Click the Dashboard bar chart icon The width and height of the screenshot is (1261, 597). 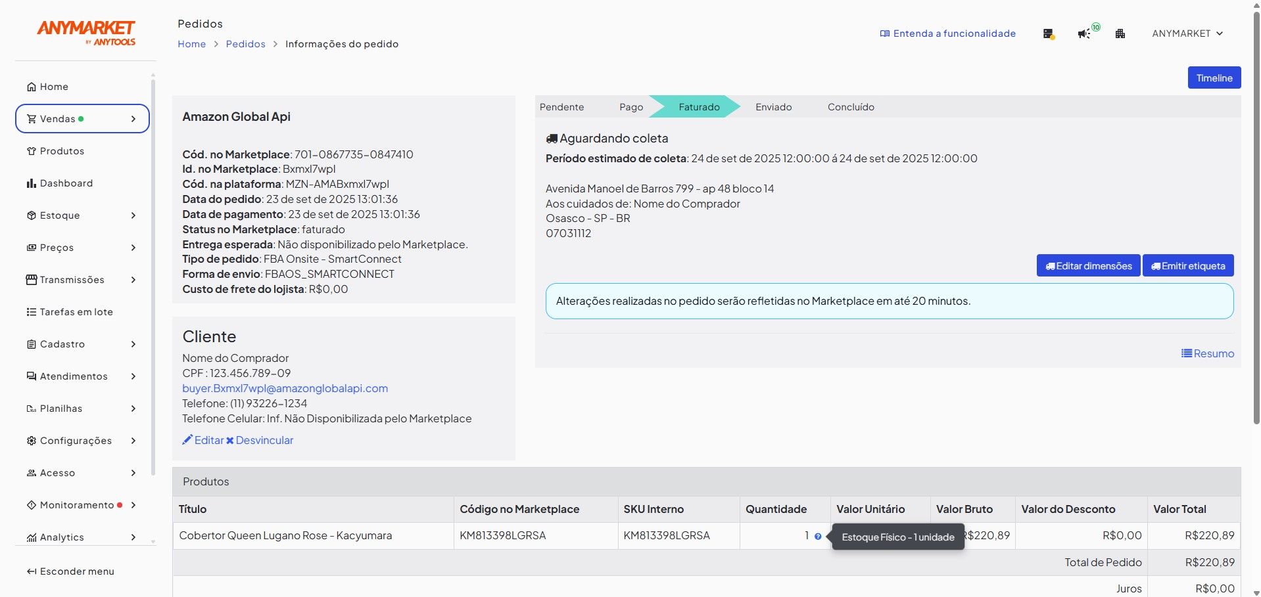pyautogui.click(x=32, y=183)
